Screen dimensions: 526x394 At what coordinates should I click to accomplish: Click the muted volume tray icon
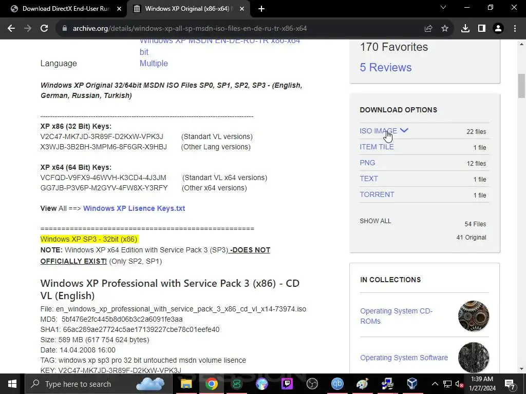pos(460,384)
